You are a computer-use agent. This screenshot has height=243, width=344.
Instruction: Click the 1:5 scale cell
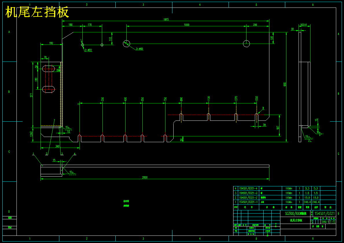[x=332, y=222]
